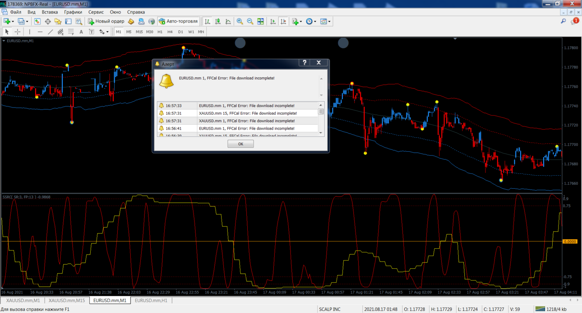Click the Новый ордер button
The width and height of the screenshot is (582, 313).
(106, 21)
